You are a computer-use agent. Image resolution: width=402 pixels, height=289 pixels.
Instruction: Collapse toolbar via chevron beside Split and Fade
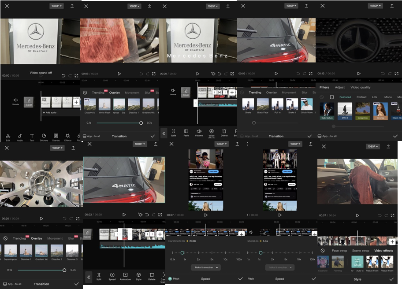164,133
